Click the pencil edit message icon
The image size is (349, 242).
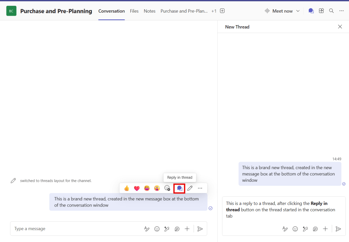coord(190,188)
